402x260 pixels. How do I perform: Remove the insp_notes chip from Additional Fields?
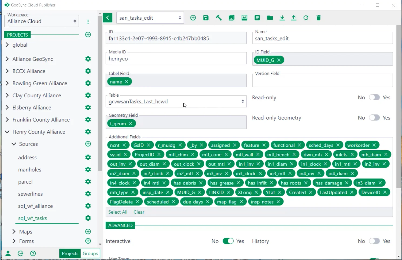point(278,202)
